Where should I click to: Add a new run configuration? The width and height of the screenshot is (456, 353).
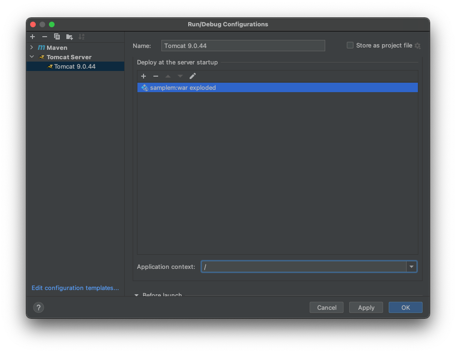[32, 37]
